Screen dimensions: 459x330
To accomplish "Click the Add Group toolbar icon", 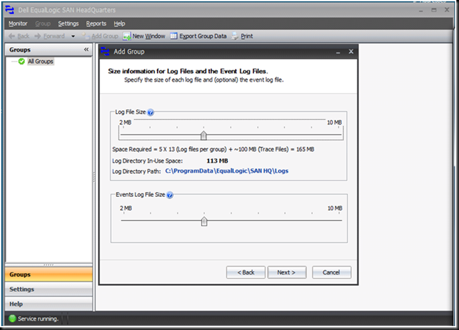I will click(x=86, y=36).
